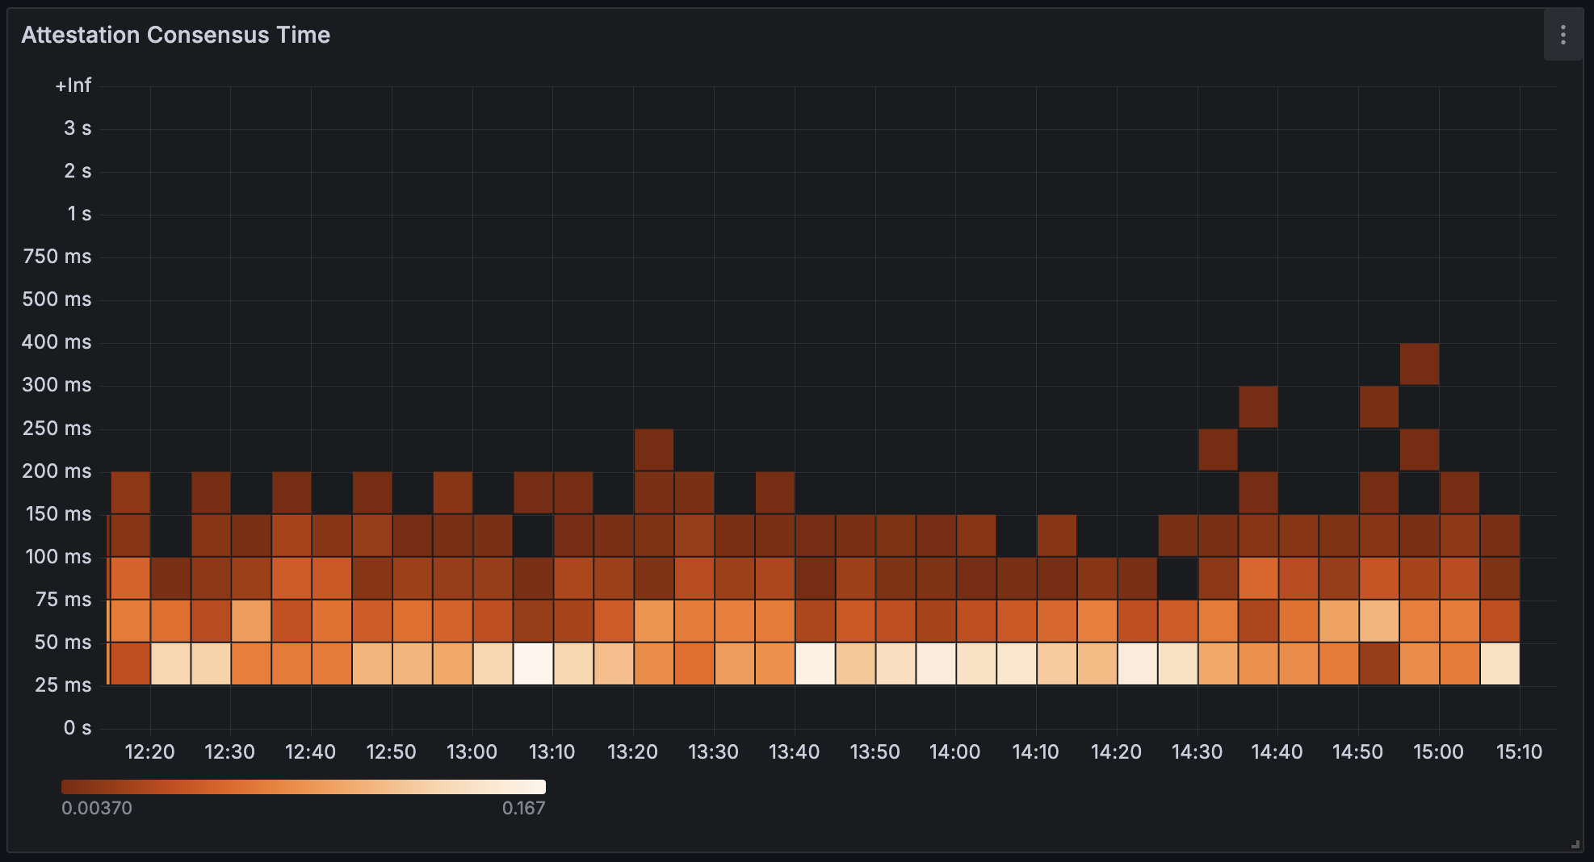Screen dimensions: 1594x862
Task: Click the highest heatmap cell above 300 ms
Action: point(1419,364)
